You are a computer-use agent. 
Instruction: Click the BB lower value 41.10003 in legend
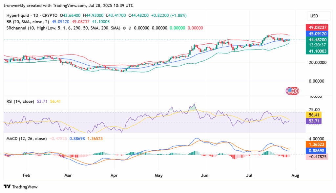point(101,22)
